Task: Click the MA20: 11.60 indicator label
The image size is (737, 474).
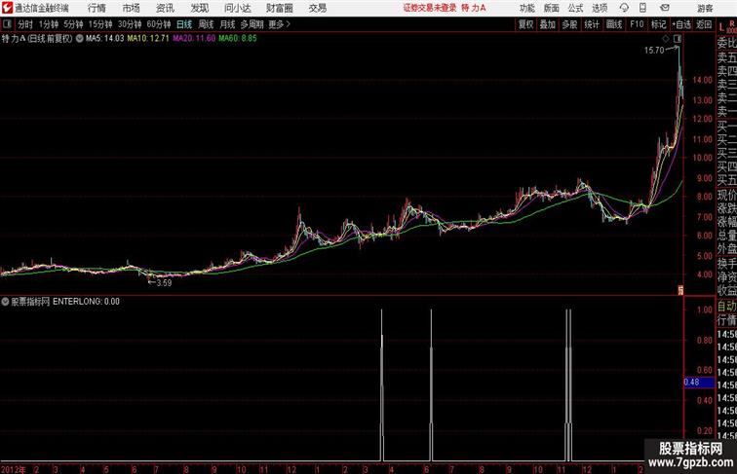Action: 194,39
